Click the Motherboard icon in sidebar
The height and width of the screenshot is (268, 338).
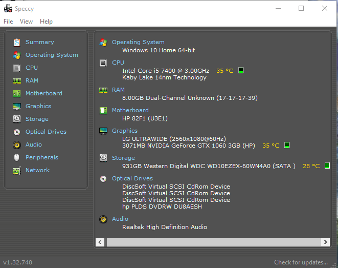pos(17,93)
